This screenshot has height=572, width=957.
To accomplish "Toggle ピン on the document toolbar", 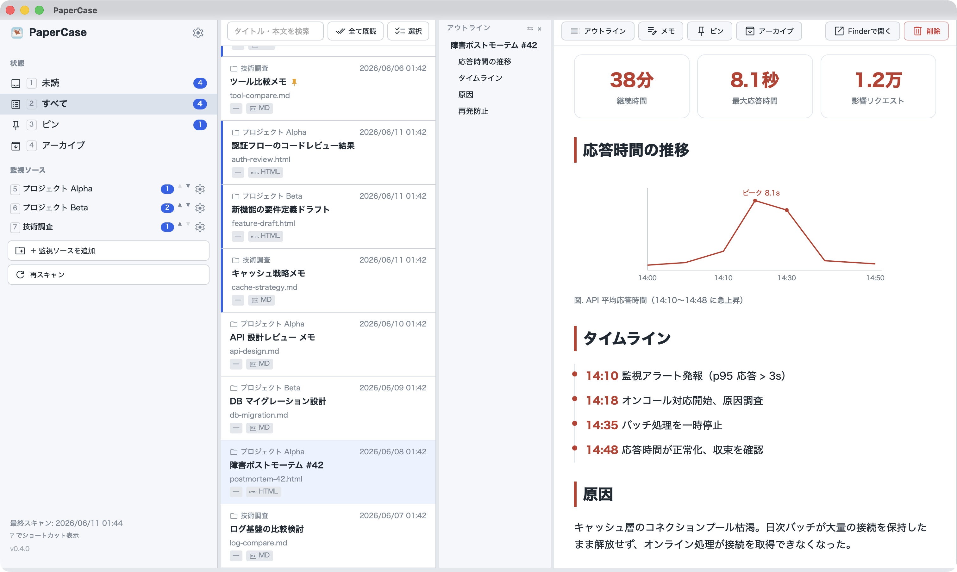I will click(x=710, y=31).
